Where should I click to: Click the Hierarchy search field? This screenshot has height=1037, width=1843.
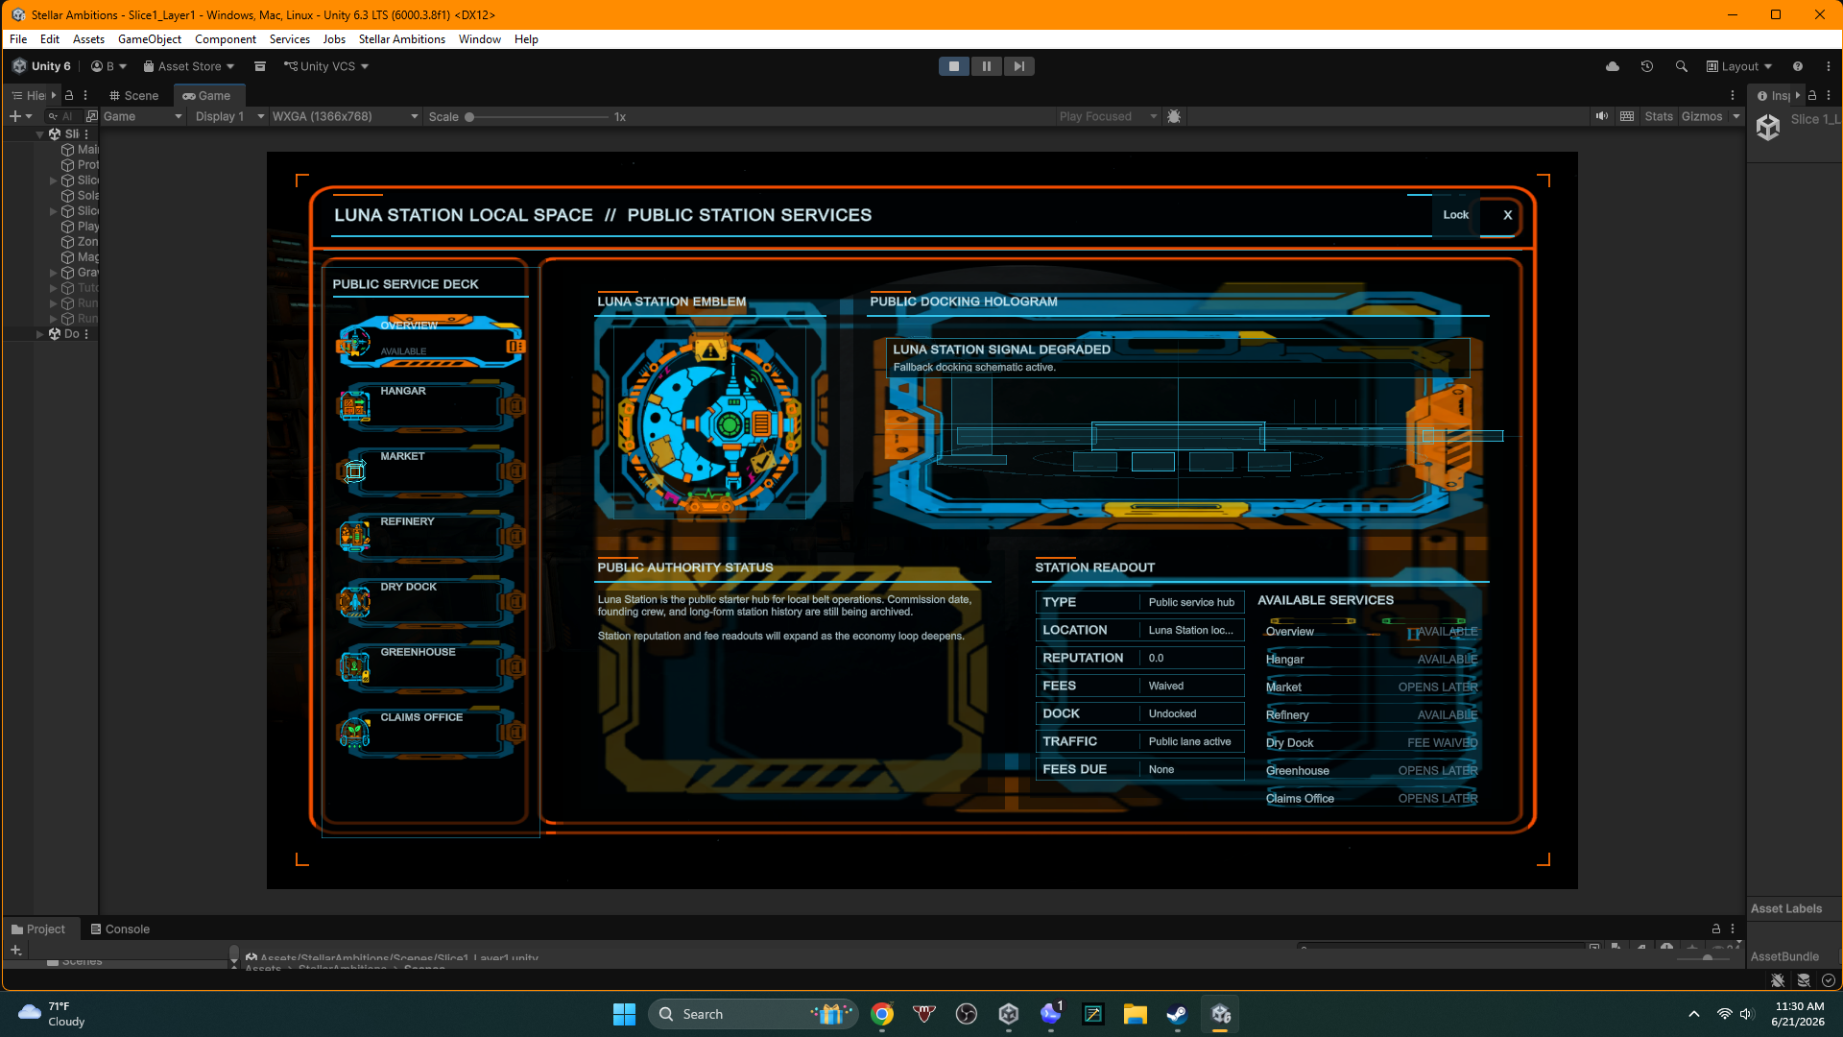point(65,116)
